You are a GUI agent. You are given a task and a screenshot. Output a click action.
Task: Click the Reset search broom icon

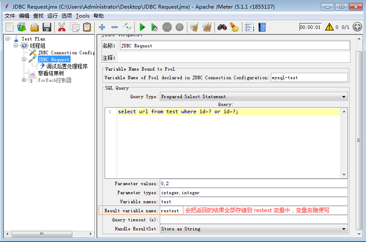click(235, 27)
